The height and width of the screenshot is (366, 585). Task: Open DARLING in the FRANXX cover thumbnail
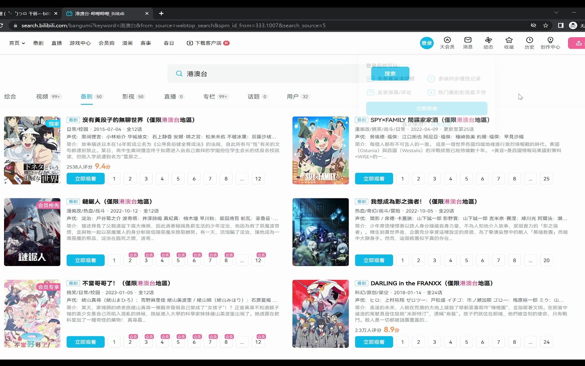pyautogui.click(x=321, y=314)
